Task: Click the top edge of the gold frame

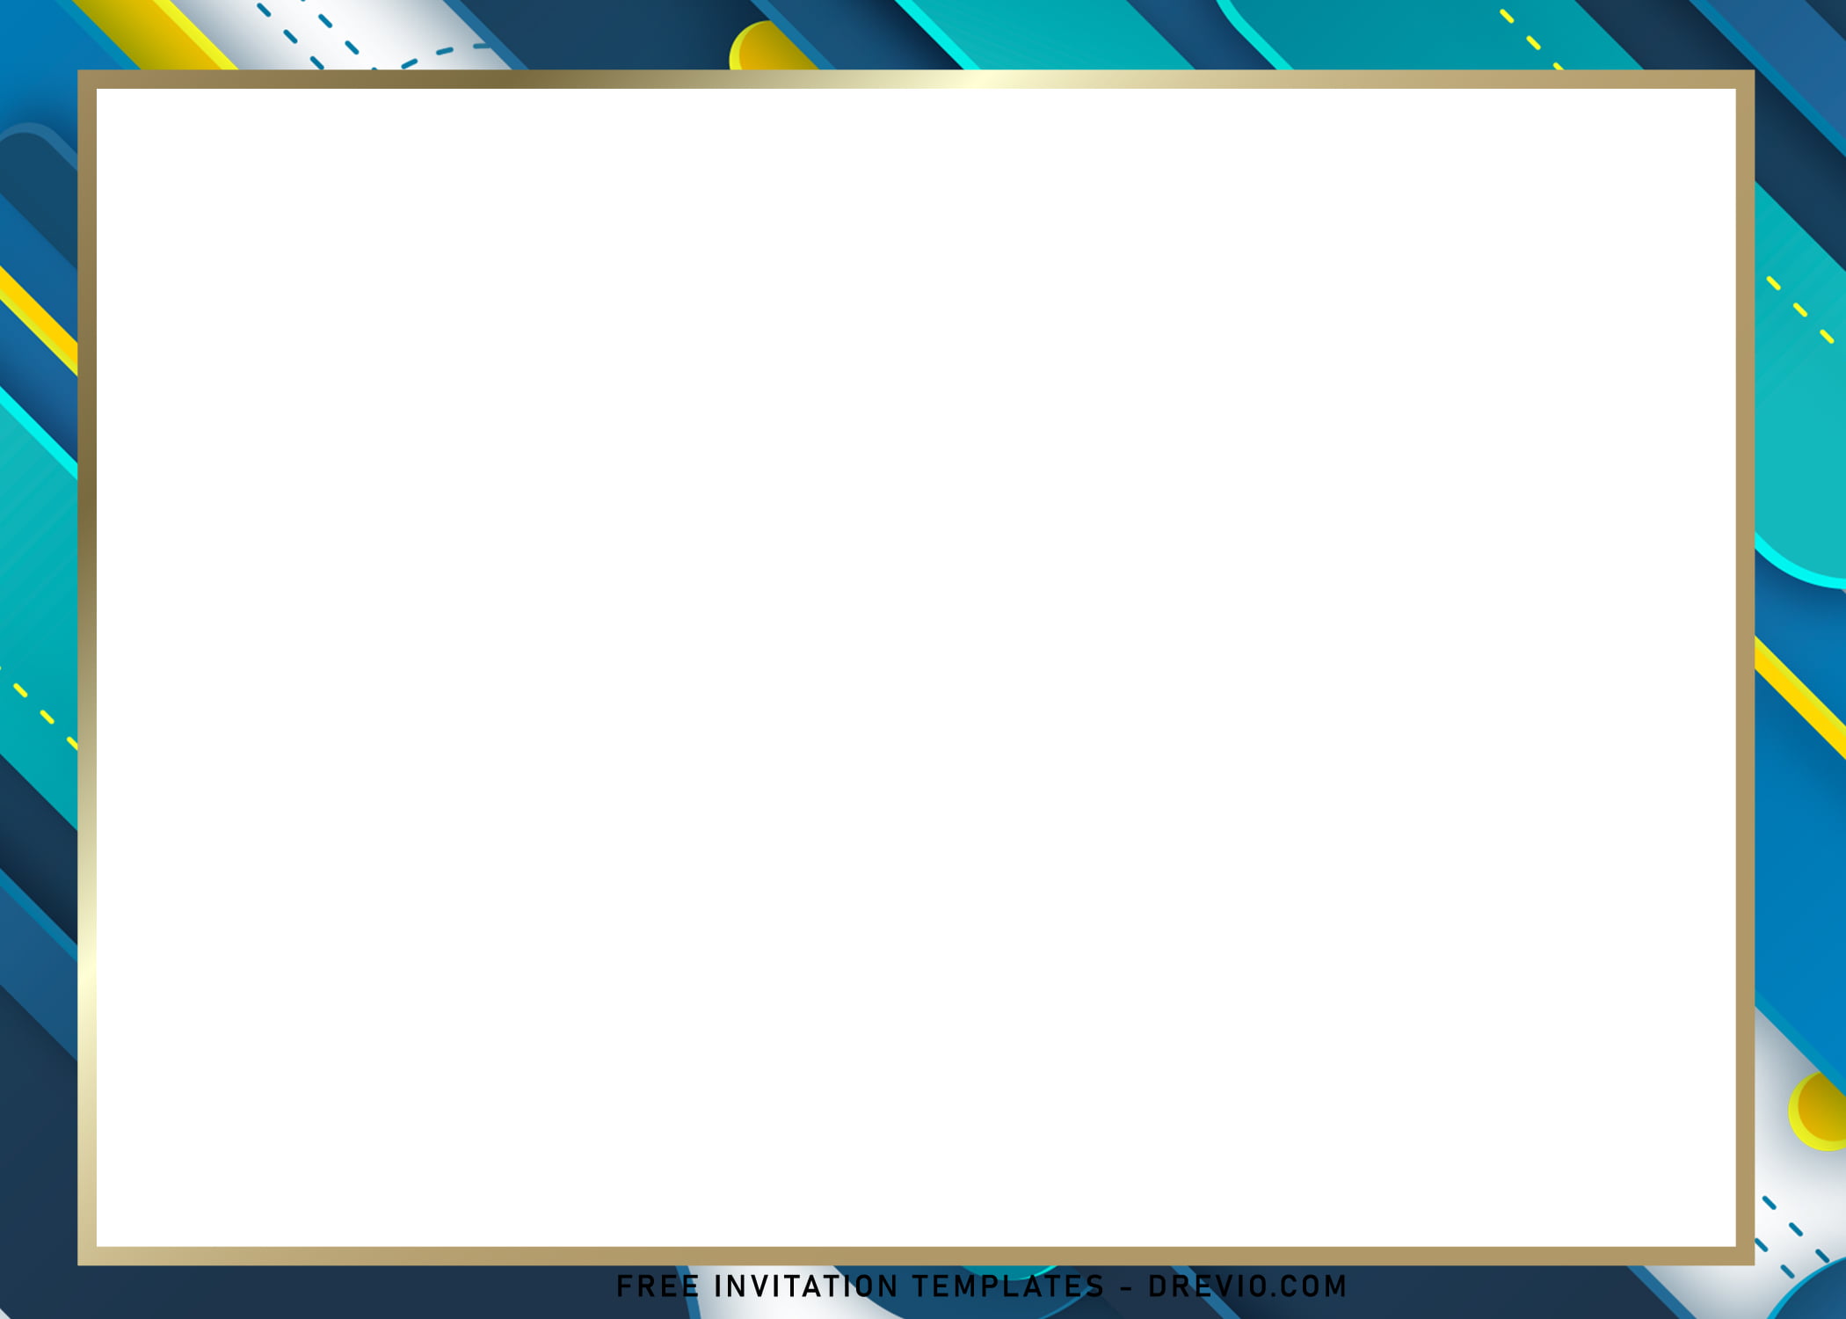Action: click(x=916, y=79)
